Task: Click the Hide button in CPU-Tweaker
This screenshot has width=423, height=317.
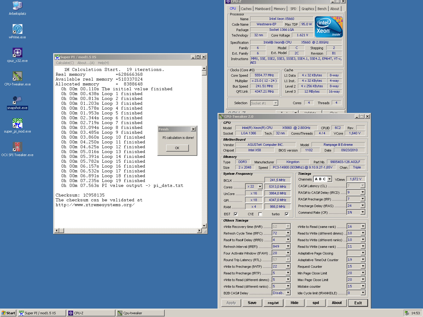Action: point(294,303)
